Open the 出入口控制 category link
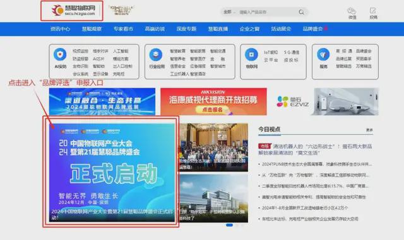This screenshot has width=404, height=240. pos(122,66)
